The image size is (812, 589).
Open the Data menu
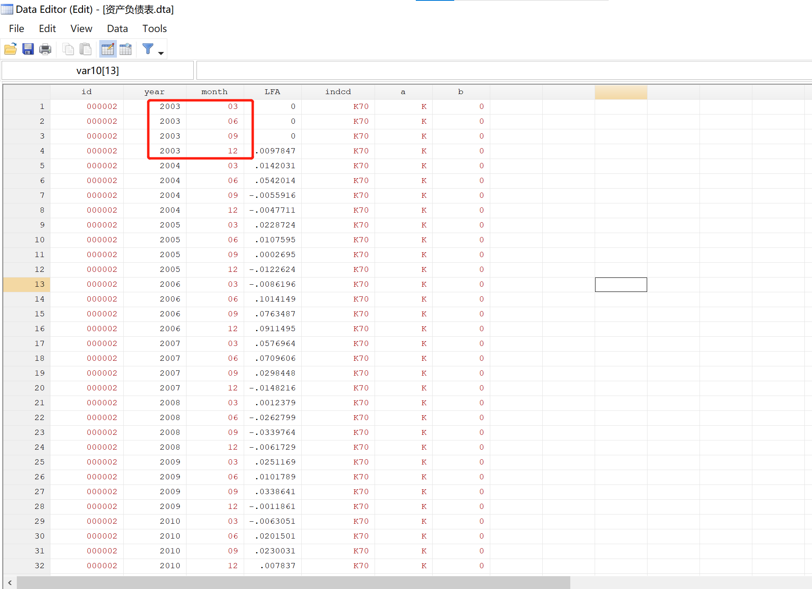coord(117,28)
